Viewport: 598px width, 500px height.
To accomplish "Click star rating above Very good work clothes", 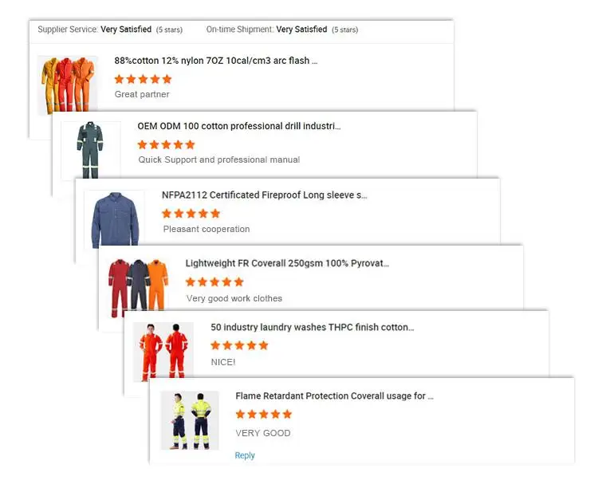I will pyautogui.click(x=214, y=282).
